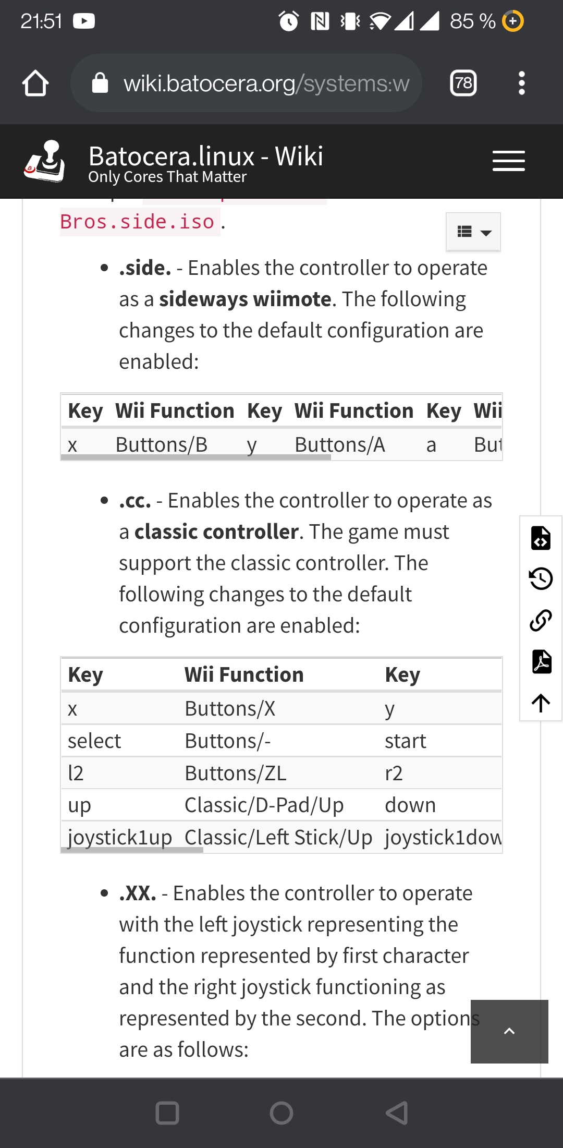The width and height of the screenshot is (563, 1148).
Task: Tap the gray scroll-up chevron button
Action: point(509,1031)
